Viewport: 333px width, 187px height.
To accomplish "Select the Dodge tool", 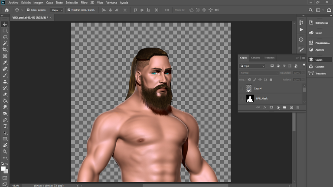I will click(x=5, y=113).
